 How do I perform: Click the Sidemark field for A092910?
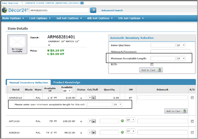point(163,132)
